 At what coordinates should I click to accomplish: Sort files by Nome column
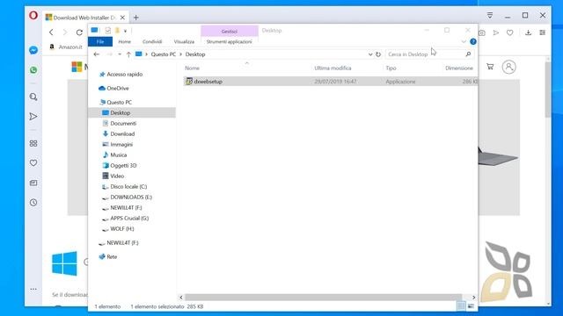point(192,68)
